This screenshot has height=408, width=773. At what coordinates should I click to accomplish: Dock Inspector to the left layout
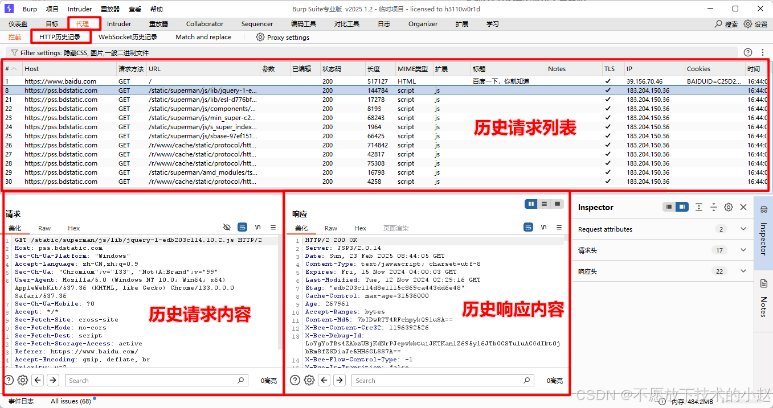[669, 207]
